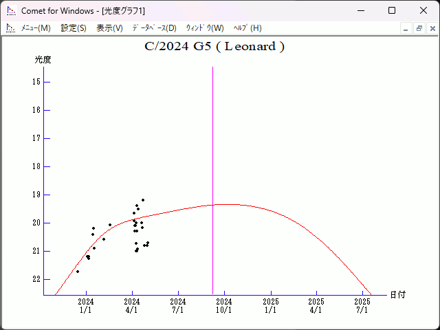Select the 2024 10/1 date tick label
The width and height of the screenshot is (440, 330).
(x=224, y=305)
